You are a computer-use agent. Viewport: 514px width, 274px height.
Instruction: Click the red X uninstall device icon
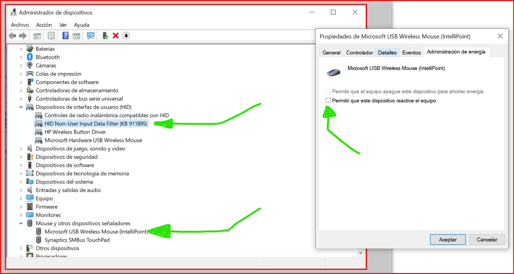115,36
